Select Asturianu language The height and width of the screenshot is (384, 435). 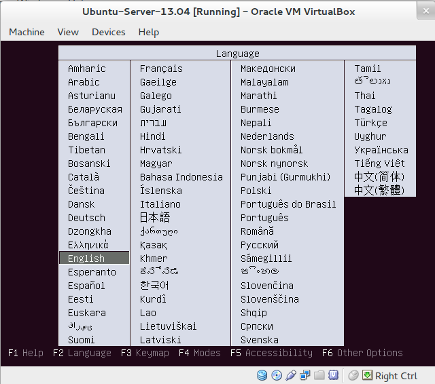click(92, 96)
